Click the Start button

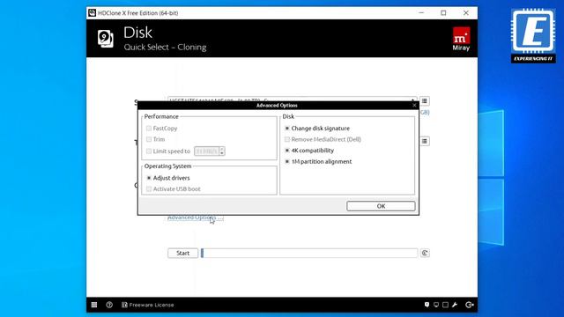[x=182, y=253]
